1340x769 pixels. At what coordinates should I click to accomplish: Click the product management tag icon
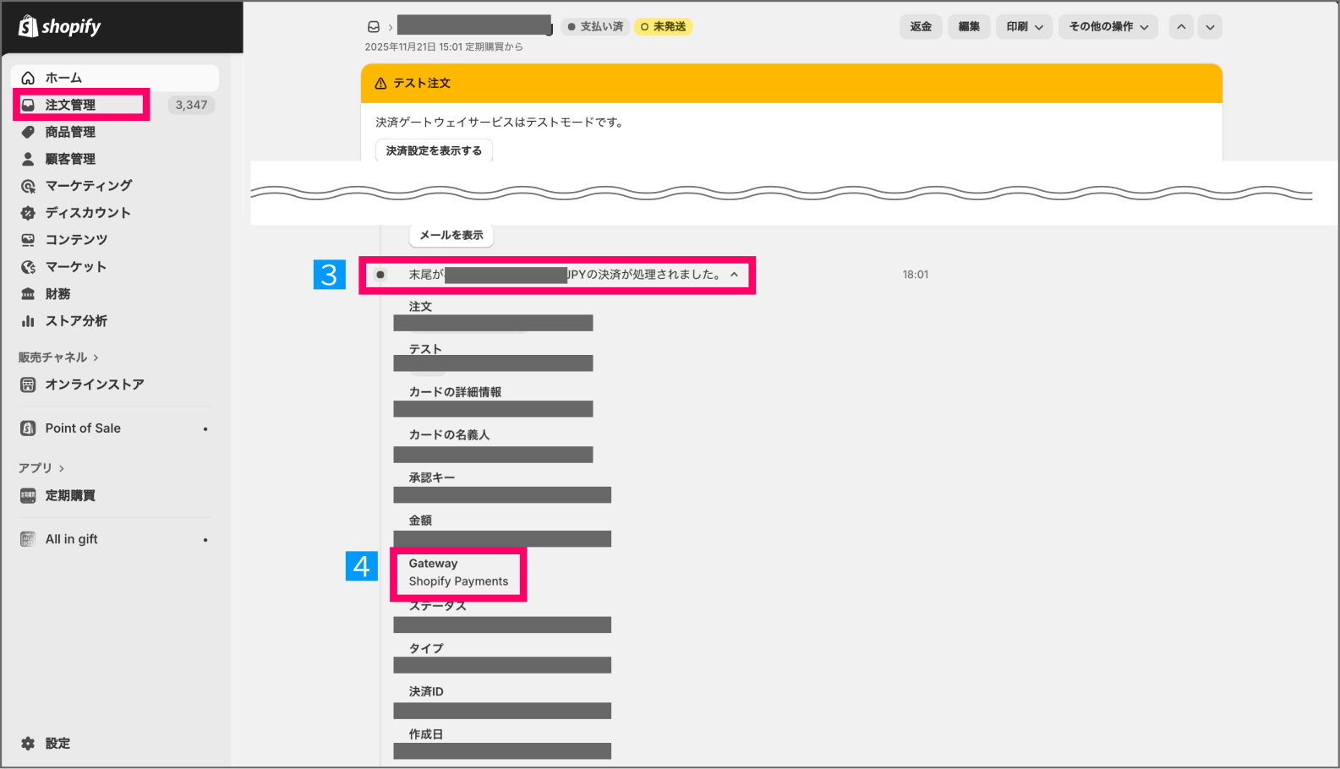coord(28,132)
